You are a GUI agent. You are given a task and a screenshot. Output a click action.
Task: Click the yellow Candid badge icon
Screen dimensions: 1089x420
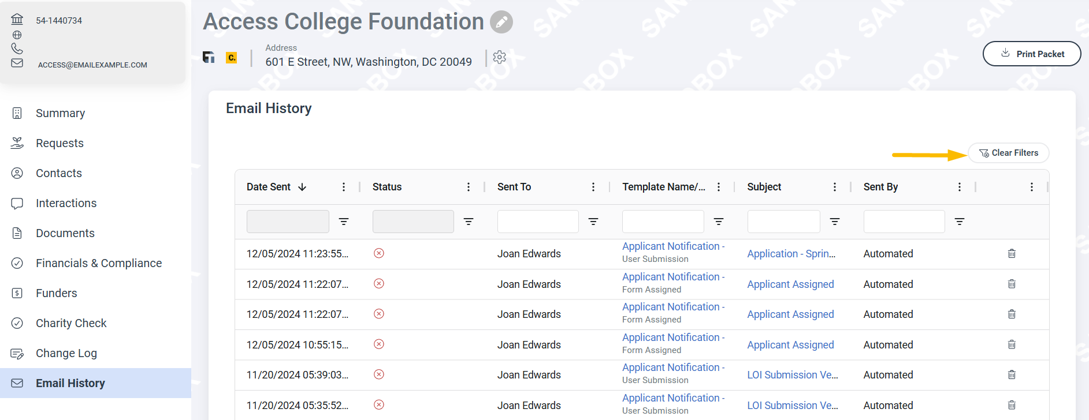click(x=231, y=57)
